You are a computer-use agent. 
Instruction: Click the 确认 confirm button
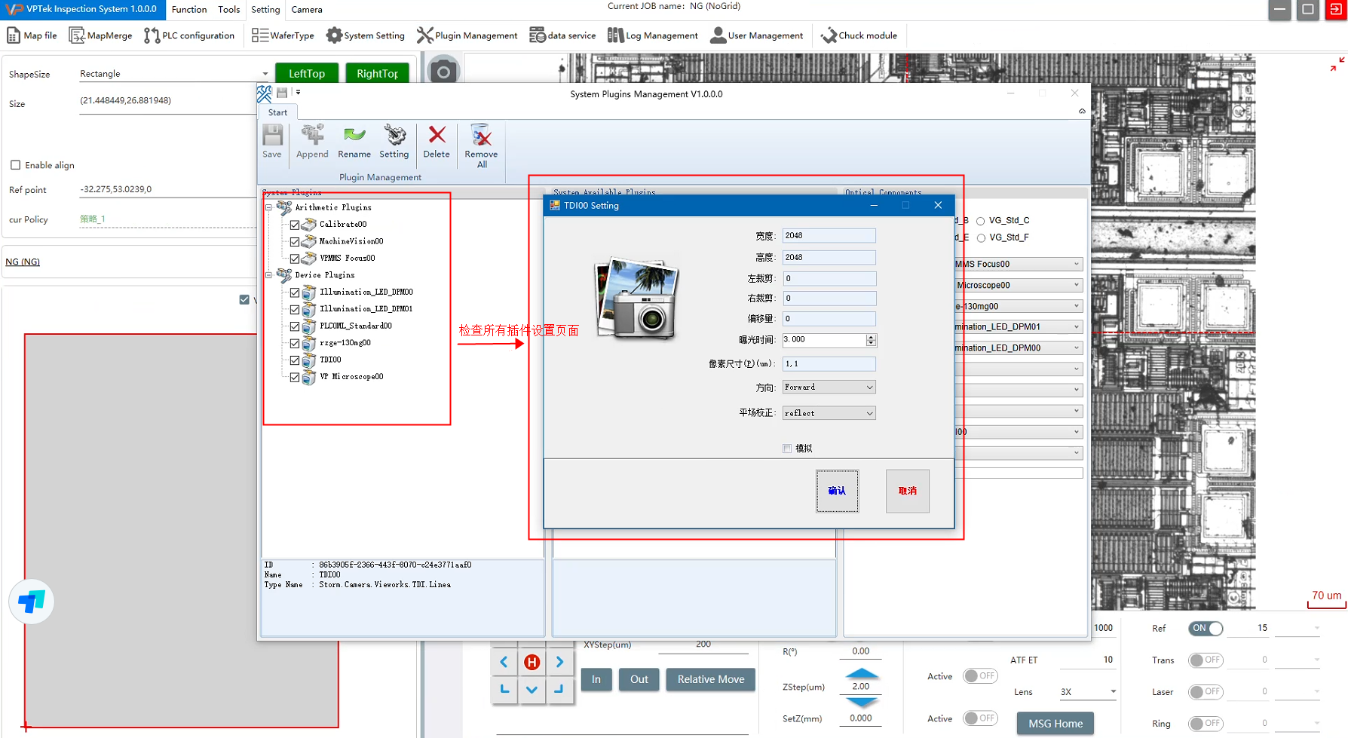tap(837, 491)
